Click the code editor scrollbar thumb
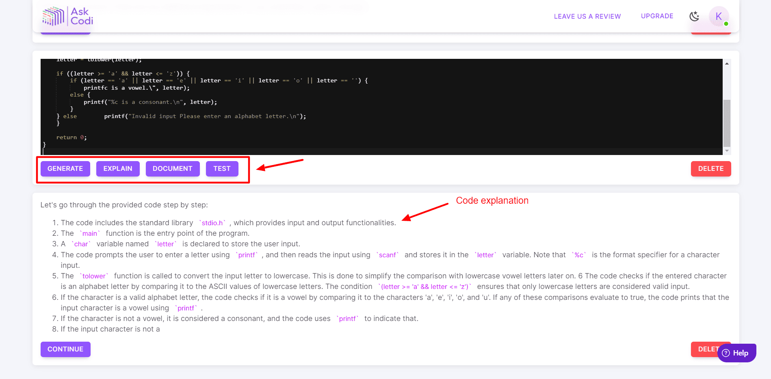This screenshot has height=379, width=771. [727, 123]
